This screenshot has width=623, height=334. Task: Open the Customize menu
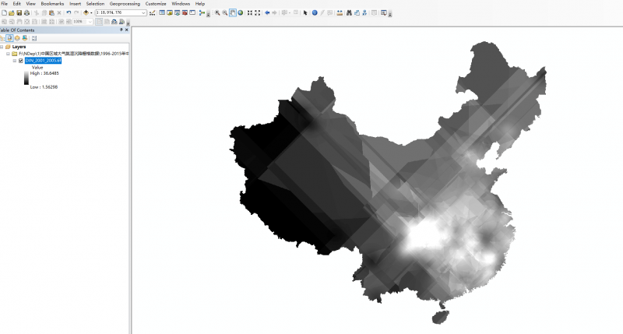click(156, 4)
